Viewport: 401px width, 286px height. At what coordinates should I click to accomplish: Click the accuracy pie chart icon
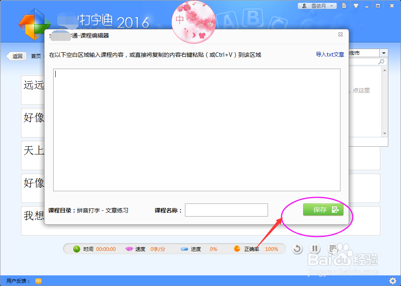pos(237,248)
